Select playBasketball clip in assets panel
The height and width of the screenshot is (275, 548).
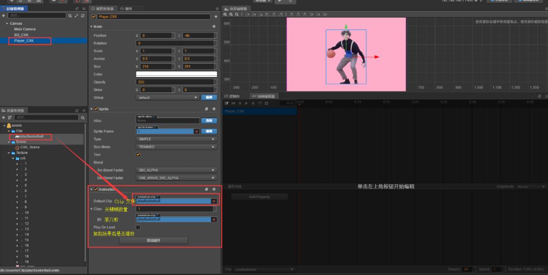[x=32, y=136]
